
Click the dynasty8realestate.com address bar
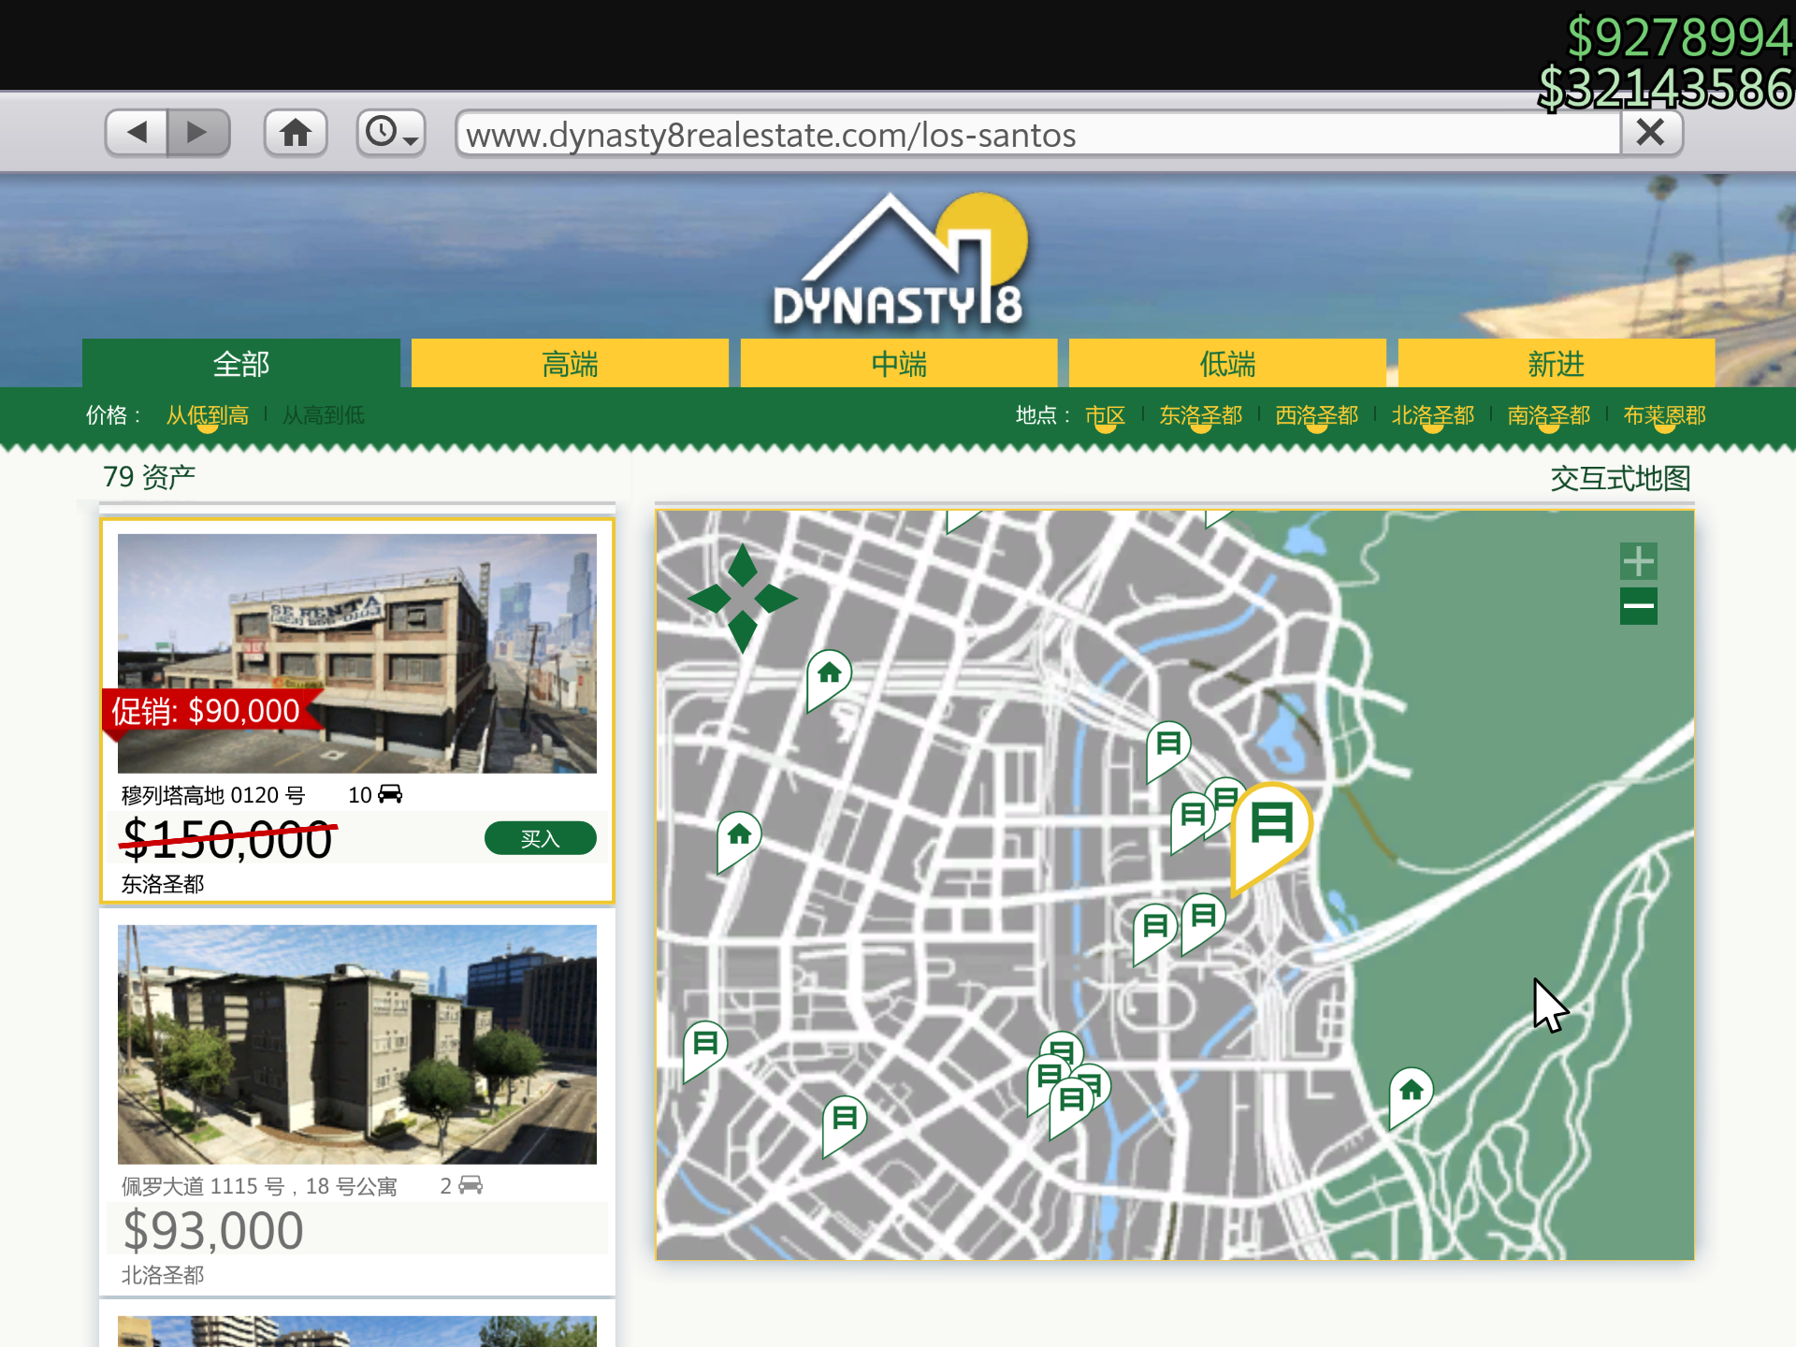(1038, 134)
